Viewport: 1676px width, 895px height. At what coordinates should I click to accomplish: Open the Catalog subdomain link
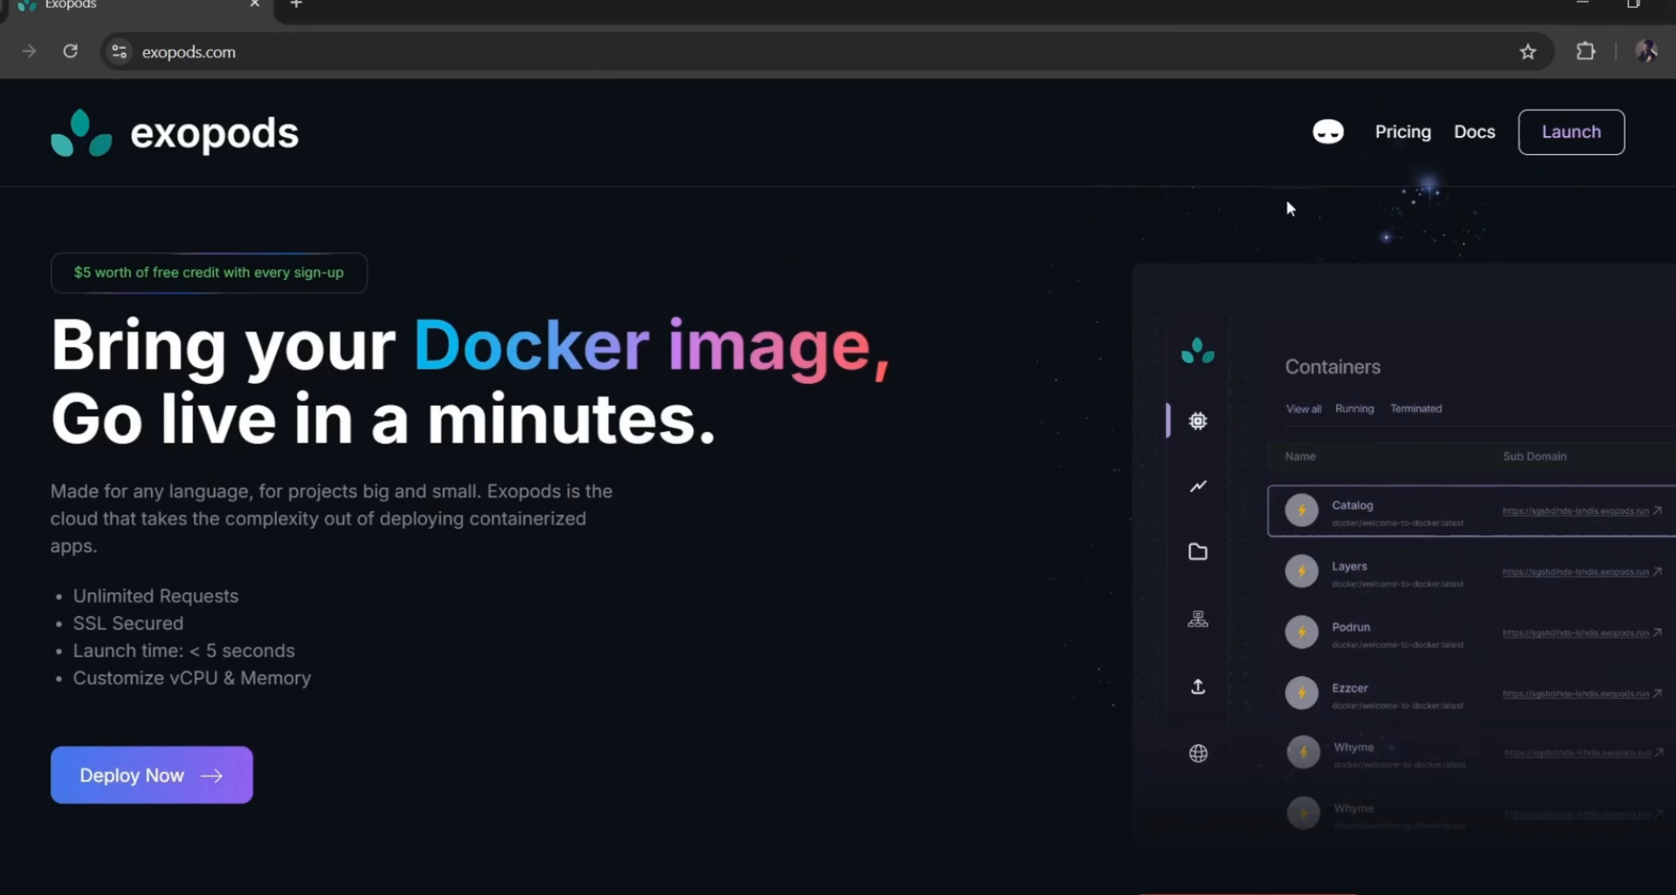point(1575,511)
